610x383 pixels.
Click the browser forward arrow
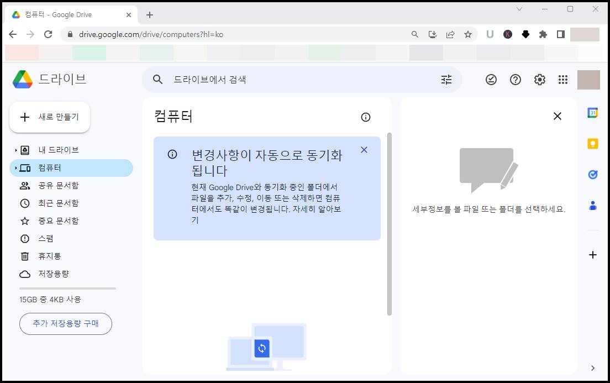pyautogui.click(x=30, y=34)
